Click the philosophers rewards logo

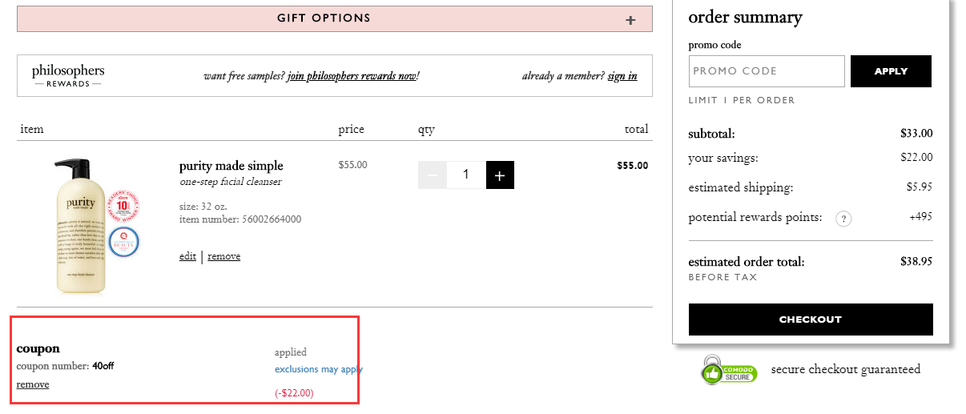pos(68,75)
